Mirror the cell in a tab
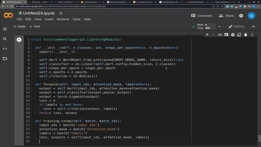Screen dimensions: 261x147 point(239,35)
